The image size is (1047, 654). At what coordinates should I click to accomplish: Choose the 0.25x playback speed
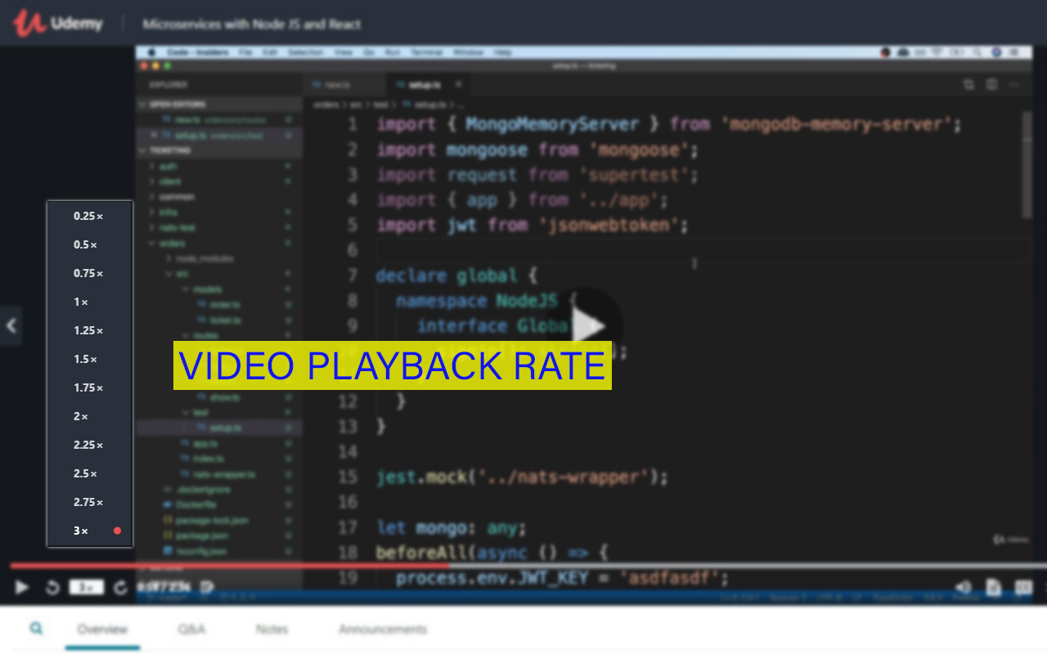(90, 216)
